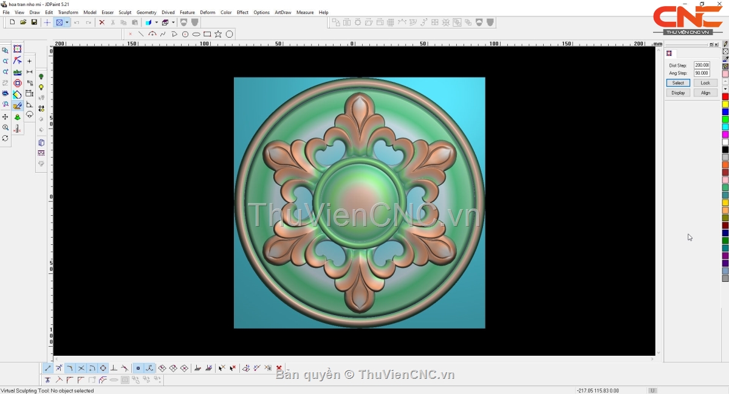Select the rectangle drawing tool
The height and width of the screenshot is (394, 729).
pyautogui.click(x=207, y=34)
